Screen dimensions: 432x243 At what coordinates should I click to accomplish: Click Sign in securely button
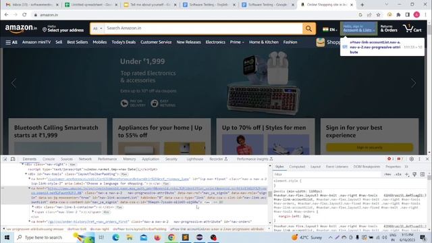(x=369, y=147)
